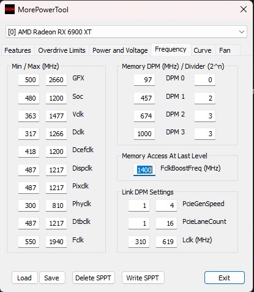This screenshot has height=292, width=254.
Task: Click the DPM 1 memory frequency field
Action: [x=144, y=98]
